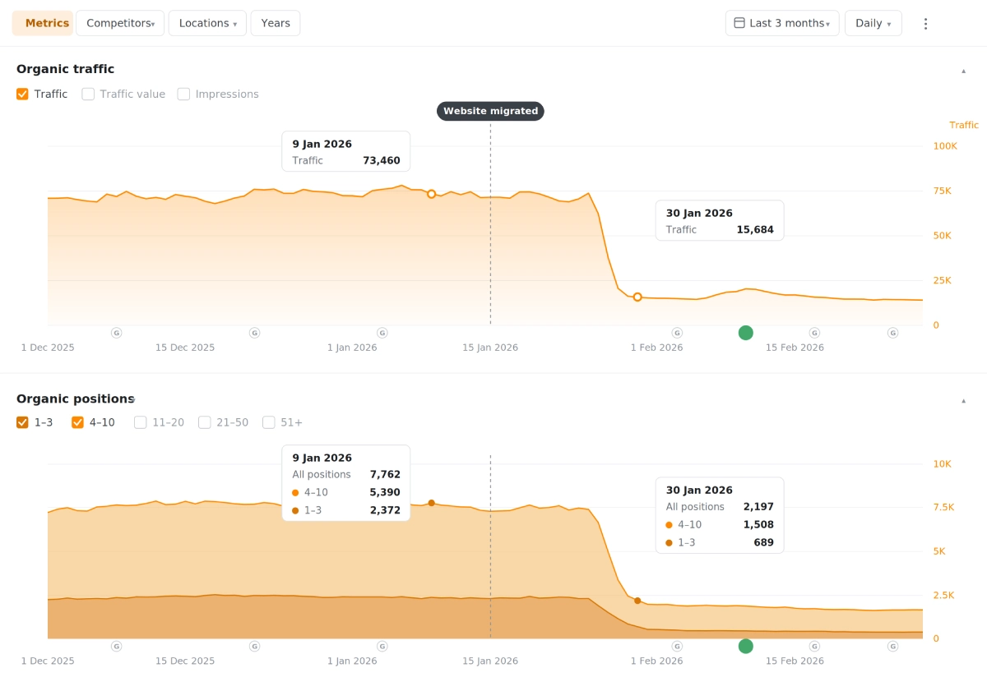Viewport: 987px width, 691px height.
Task: Click the 9 Jan 2026 data point on positions chart
Action: click(431, 503)
